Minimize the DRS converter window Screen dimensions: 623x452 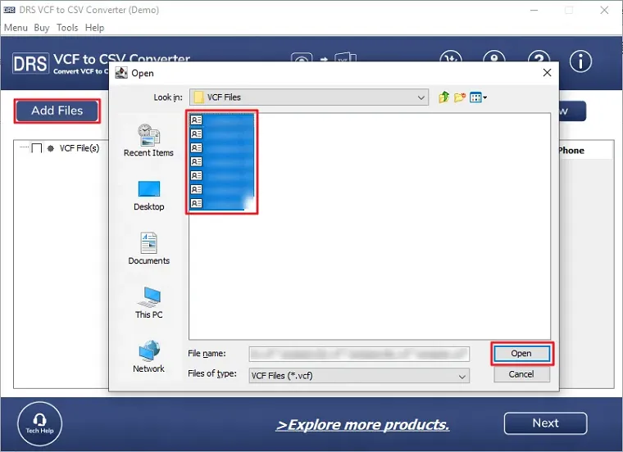534,11
